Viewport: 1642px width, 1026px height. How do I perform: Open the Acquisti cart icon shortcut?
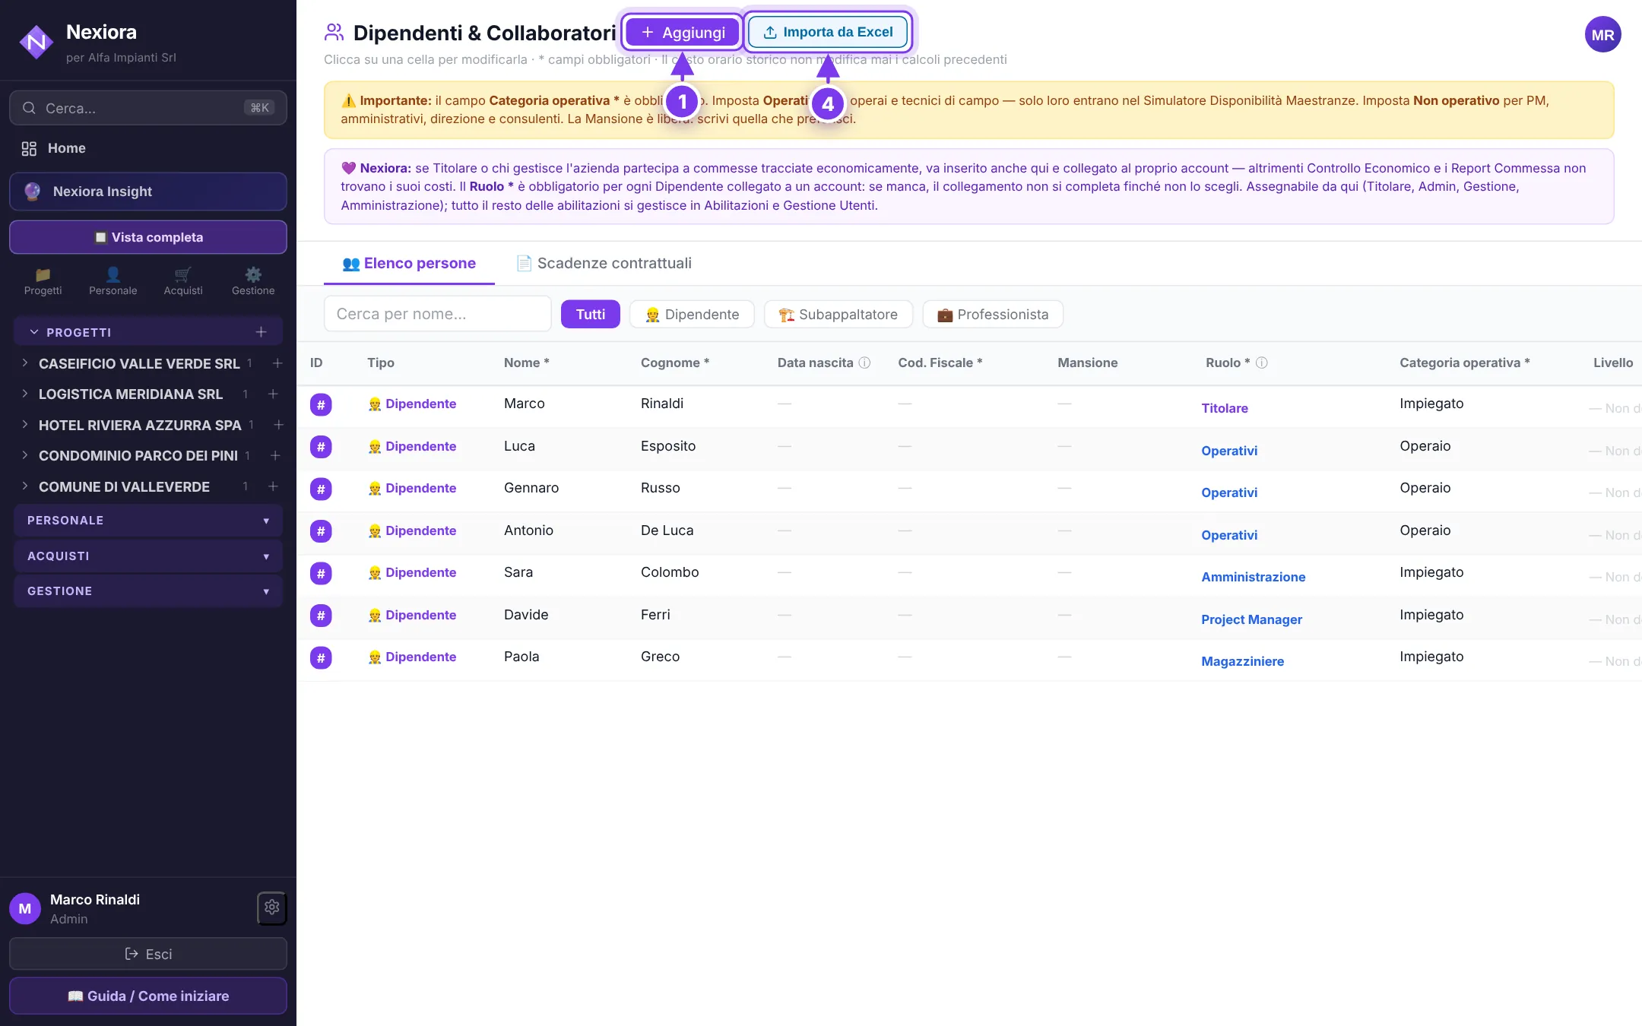click(183, 281)
